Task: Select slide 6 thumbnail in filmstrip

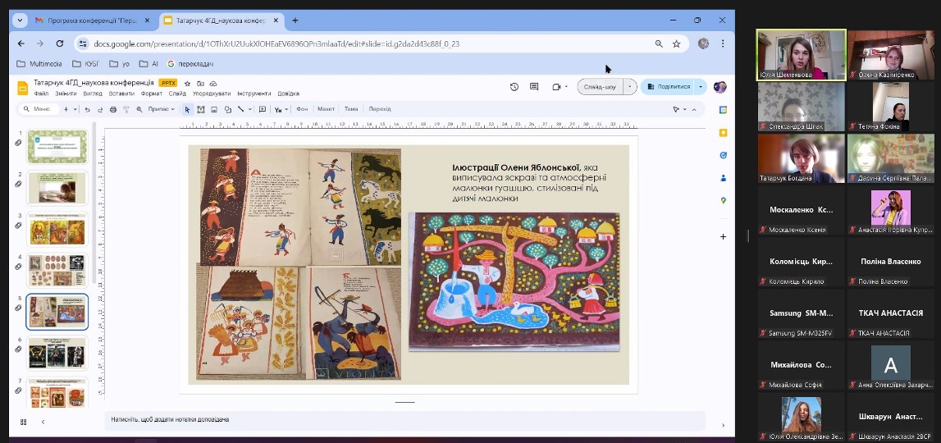Action: pyautogui.click(x=57, y=353)
